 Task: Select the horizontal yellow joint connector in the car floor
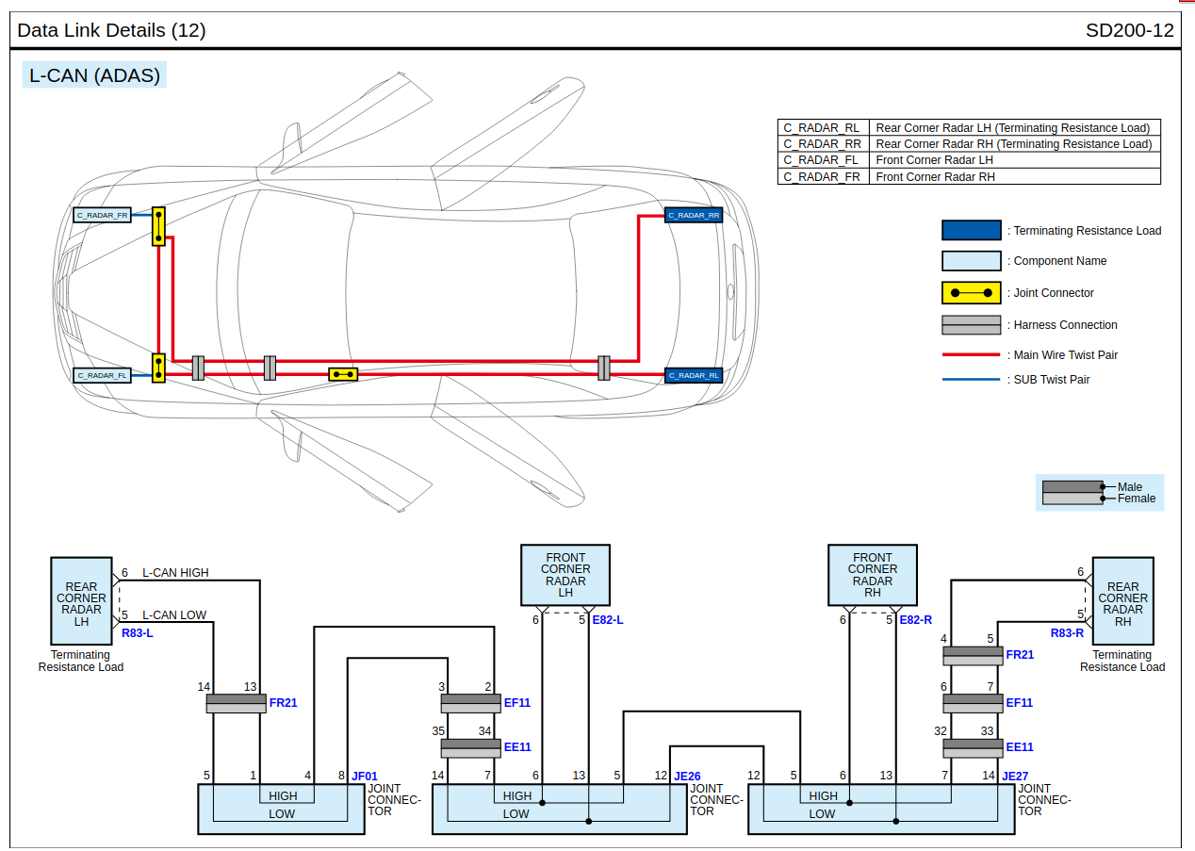(x=343, y=374)
